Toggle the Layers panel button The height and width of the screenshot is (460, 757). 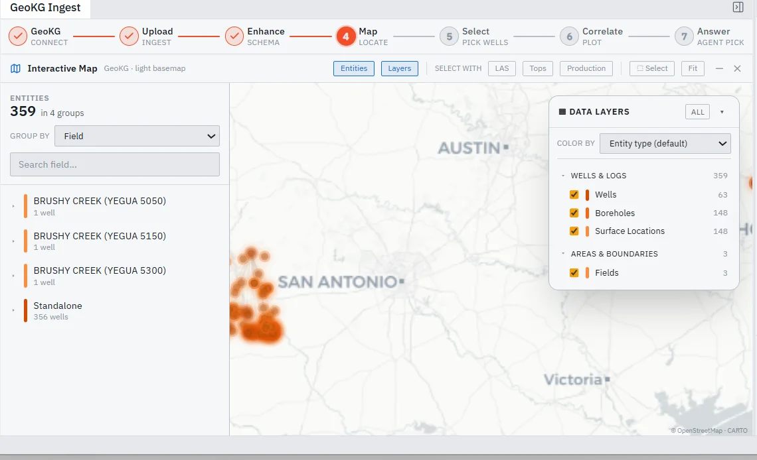coord(399,68)
